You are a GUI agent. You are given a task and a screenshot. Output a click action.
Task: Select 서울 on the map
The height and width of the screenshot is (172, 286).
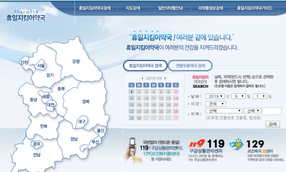coord(41,66)
